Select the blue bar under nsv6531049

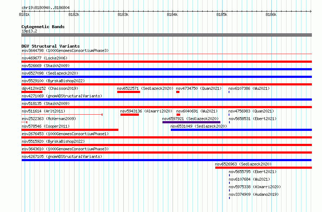coord(241,130)
